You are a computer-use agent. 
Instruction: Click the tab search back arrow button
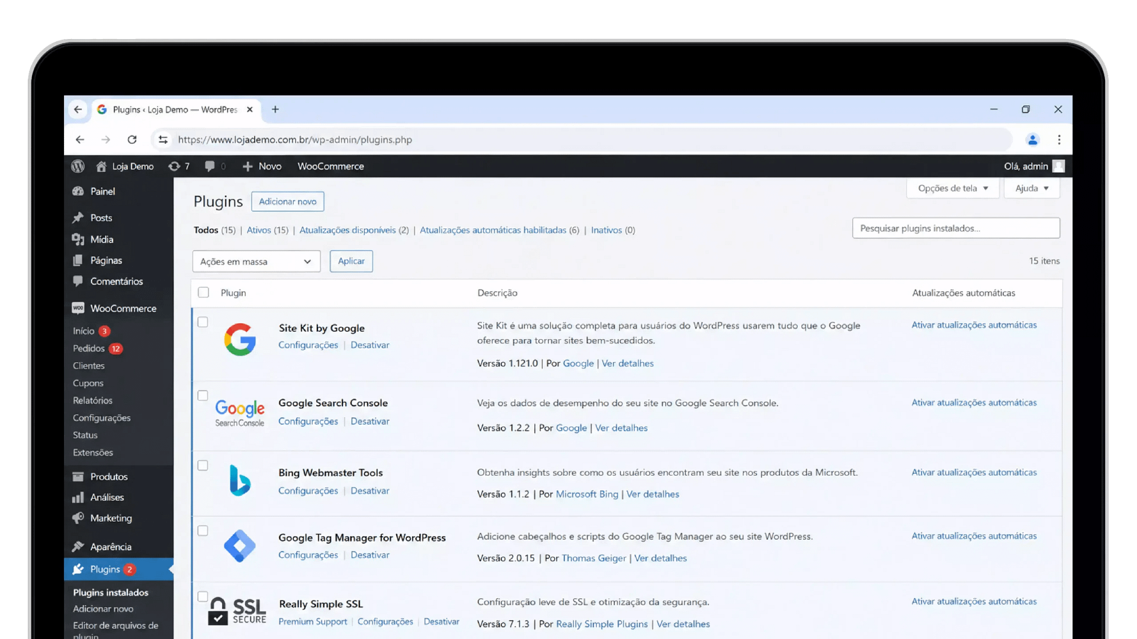[x=78, y=109]
